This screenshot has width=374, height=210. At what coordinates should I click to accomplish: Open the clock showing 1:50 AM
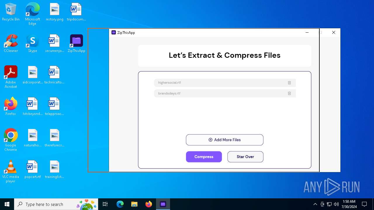tap(349, 204)
